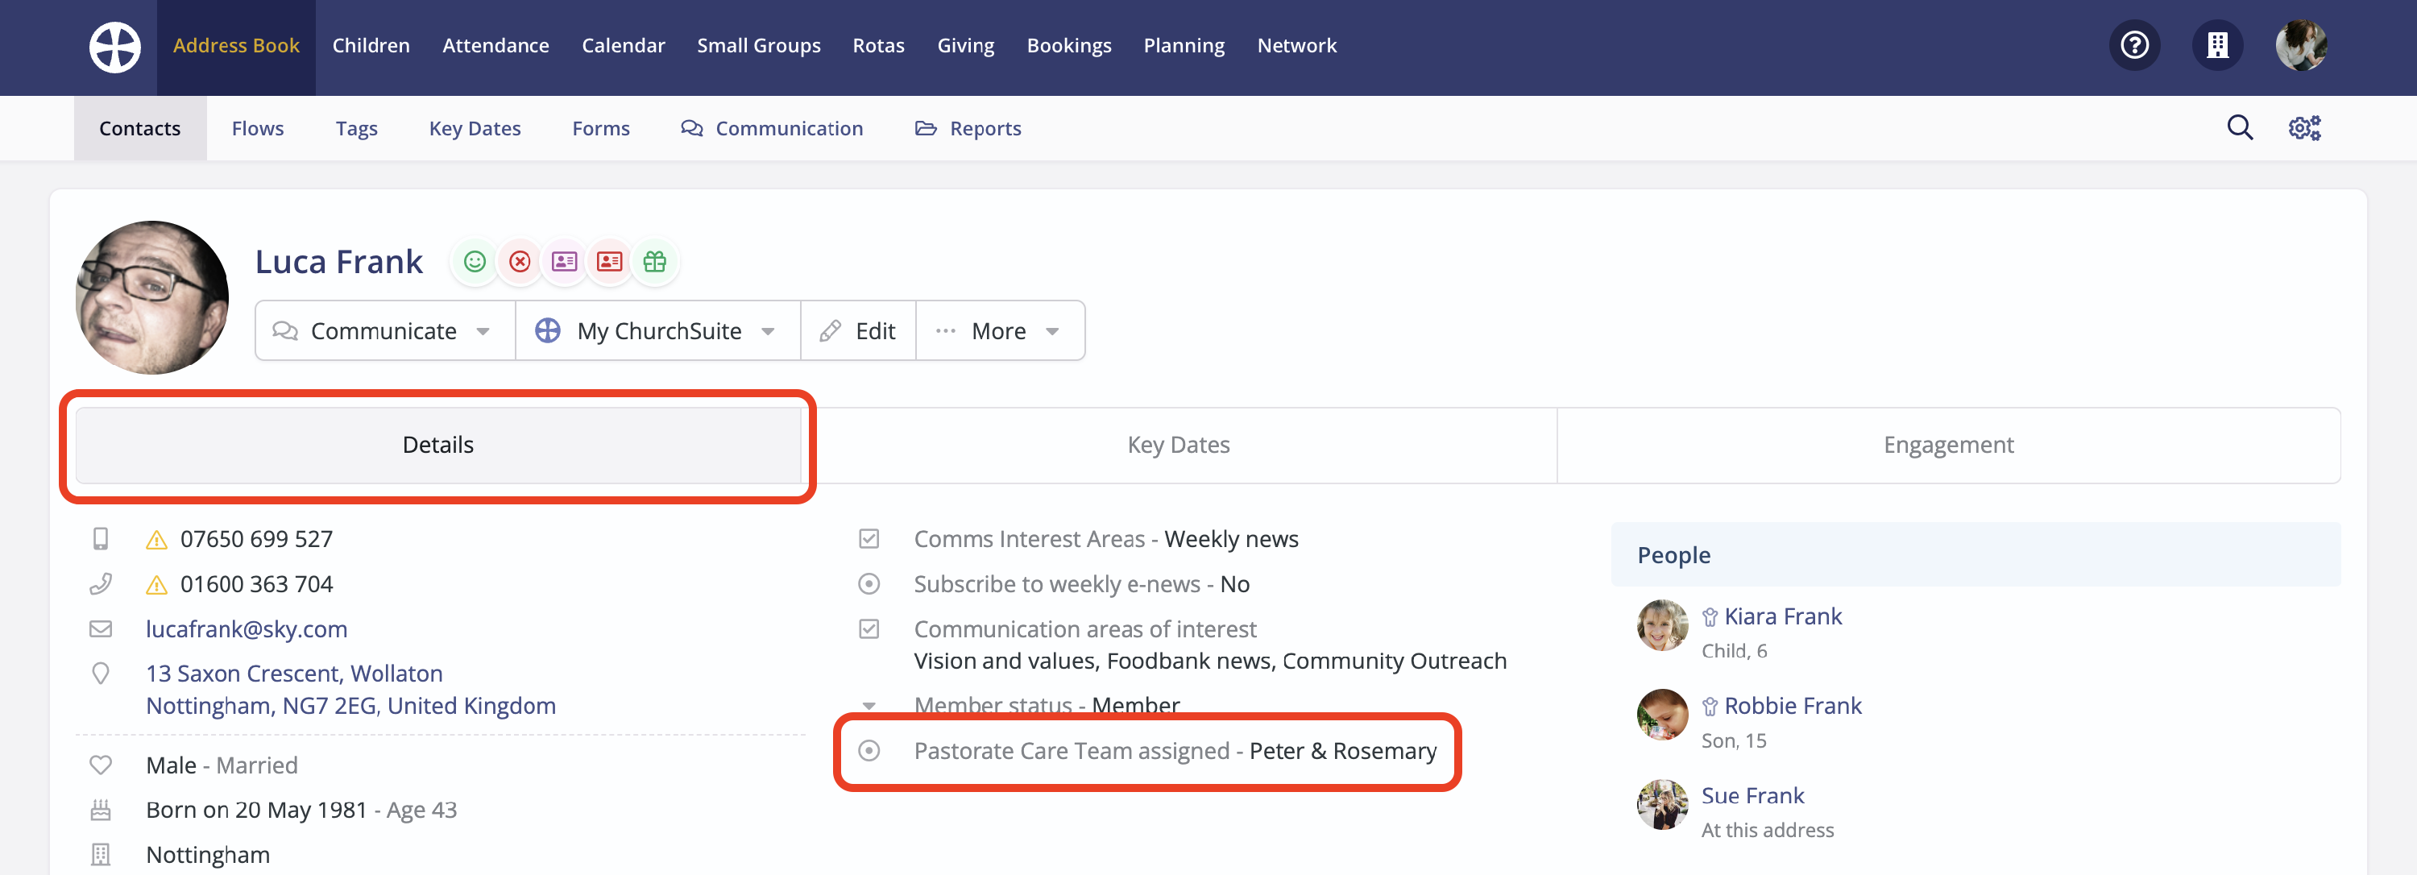Open Sue Frank's profile link

pyautogui.click(x=1752, y=796)
